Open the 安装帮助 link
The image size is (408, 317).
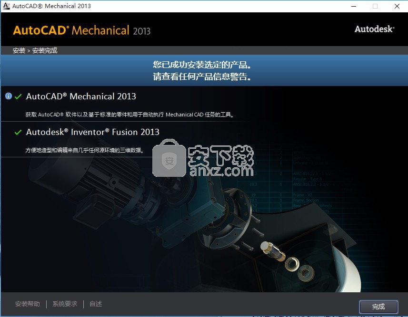pos(28,304)
